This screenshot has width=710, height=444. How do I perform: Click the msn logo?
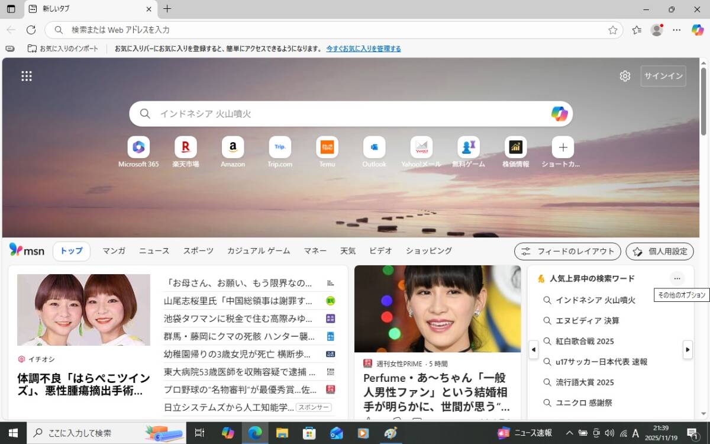[x=27, y=250]
